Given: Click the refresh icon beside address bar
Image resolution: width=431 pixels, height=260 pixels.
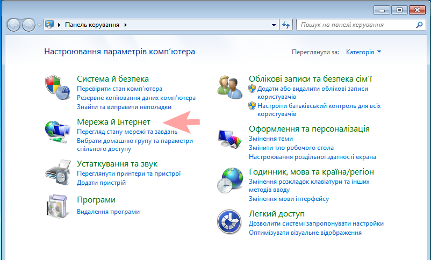Looking at the screenshot, I should pos(286,25).
